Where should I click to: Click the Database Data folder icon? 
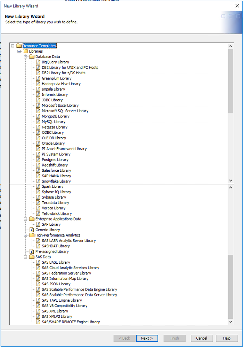point(32,56)
